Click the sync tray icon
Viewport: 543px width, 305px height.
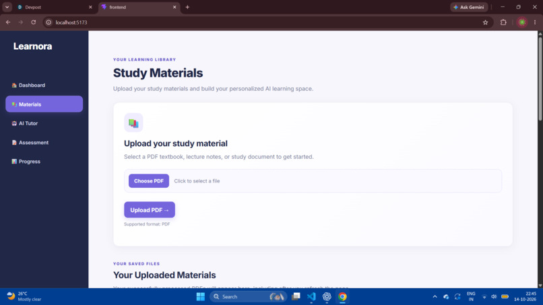click(457, 297)
